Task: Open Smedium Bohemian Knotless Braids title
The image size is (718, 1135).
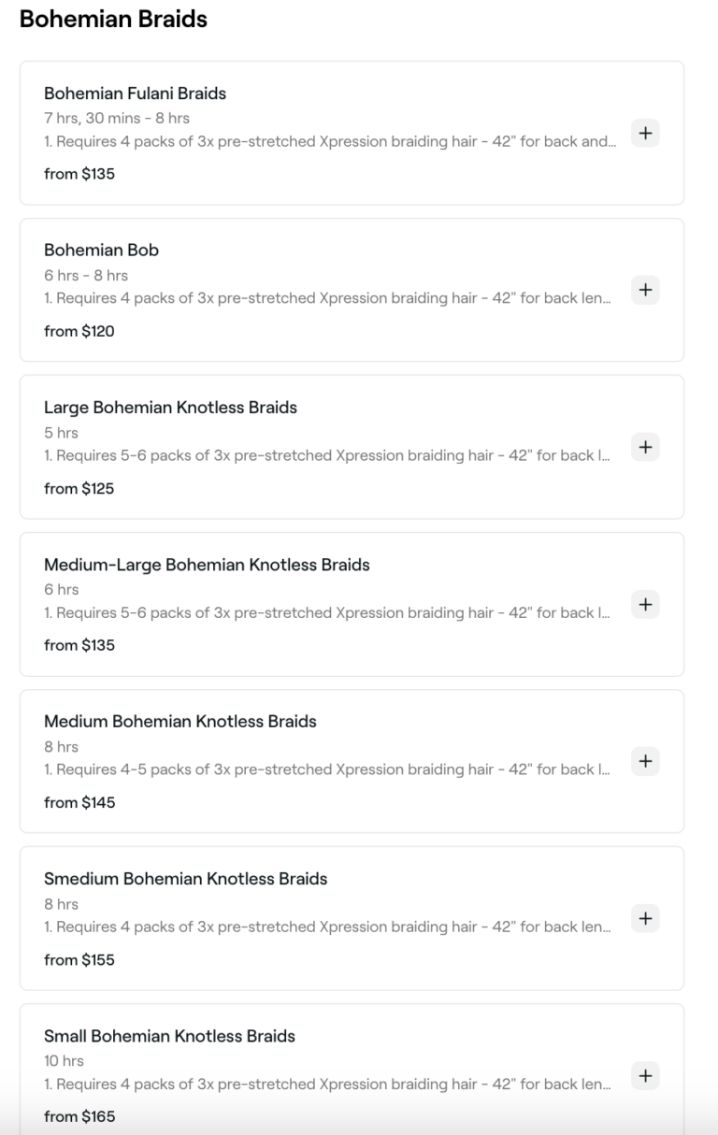Action: click(x=185, y=879)
